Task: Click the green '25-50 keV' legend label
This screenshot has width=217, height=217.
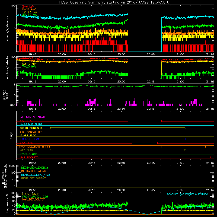Action: (x=30, y=15)
